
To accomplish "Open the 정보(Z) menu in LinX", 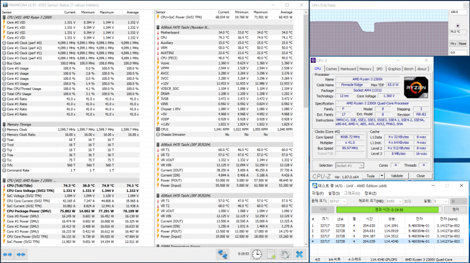I will 370,193.
